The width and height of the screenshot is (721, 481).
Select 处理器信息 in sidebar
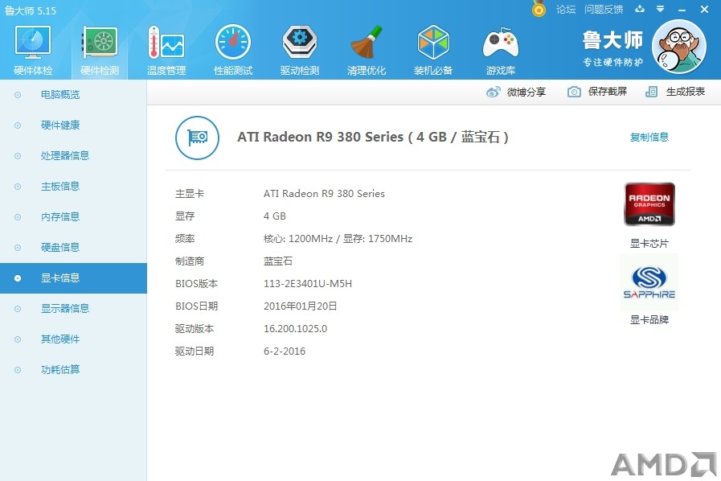[74, 155]
